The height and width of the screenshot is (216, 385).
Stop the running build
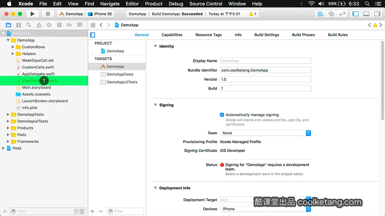coord(48,14)
